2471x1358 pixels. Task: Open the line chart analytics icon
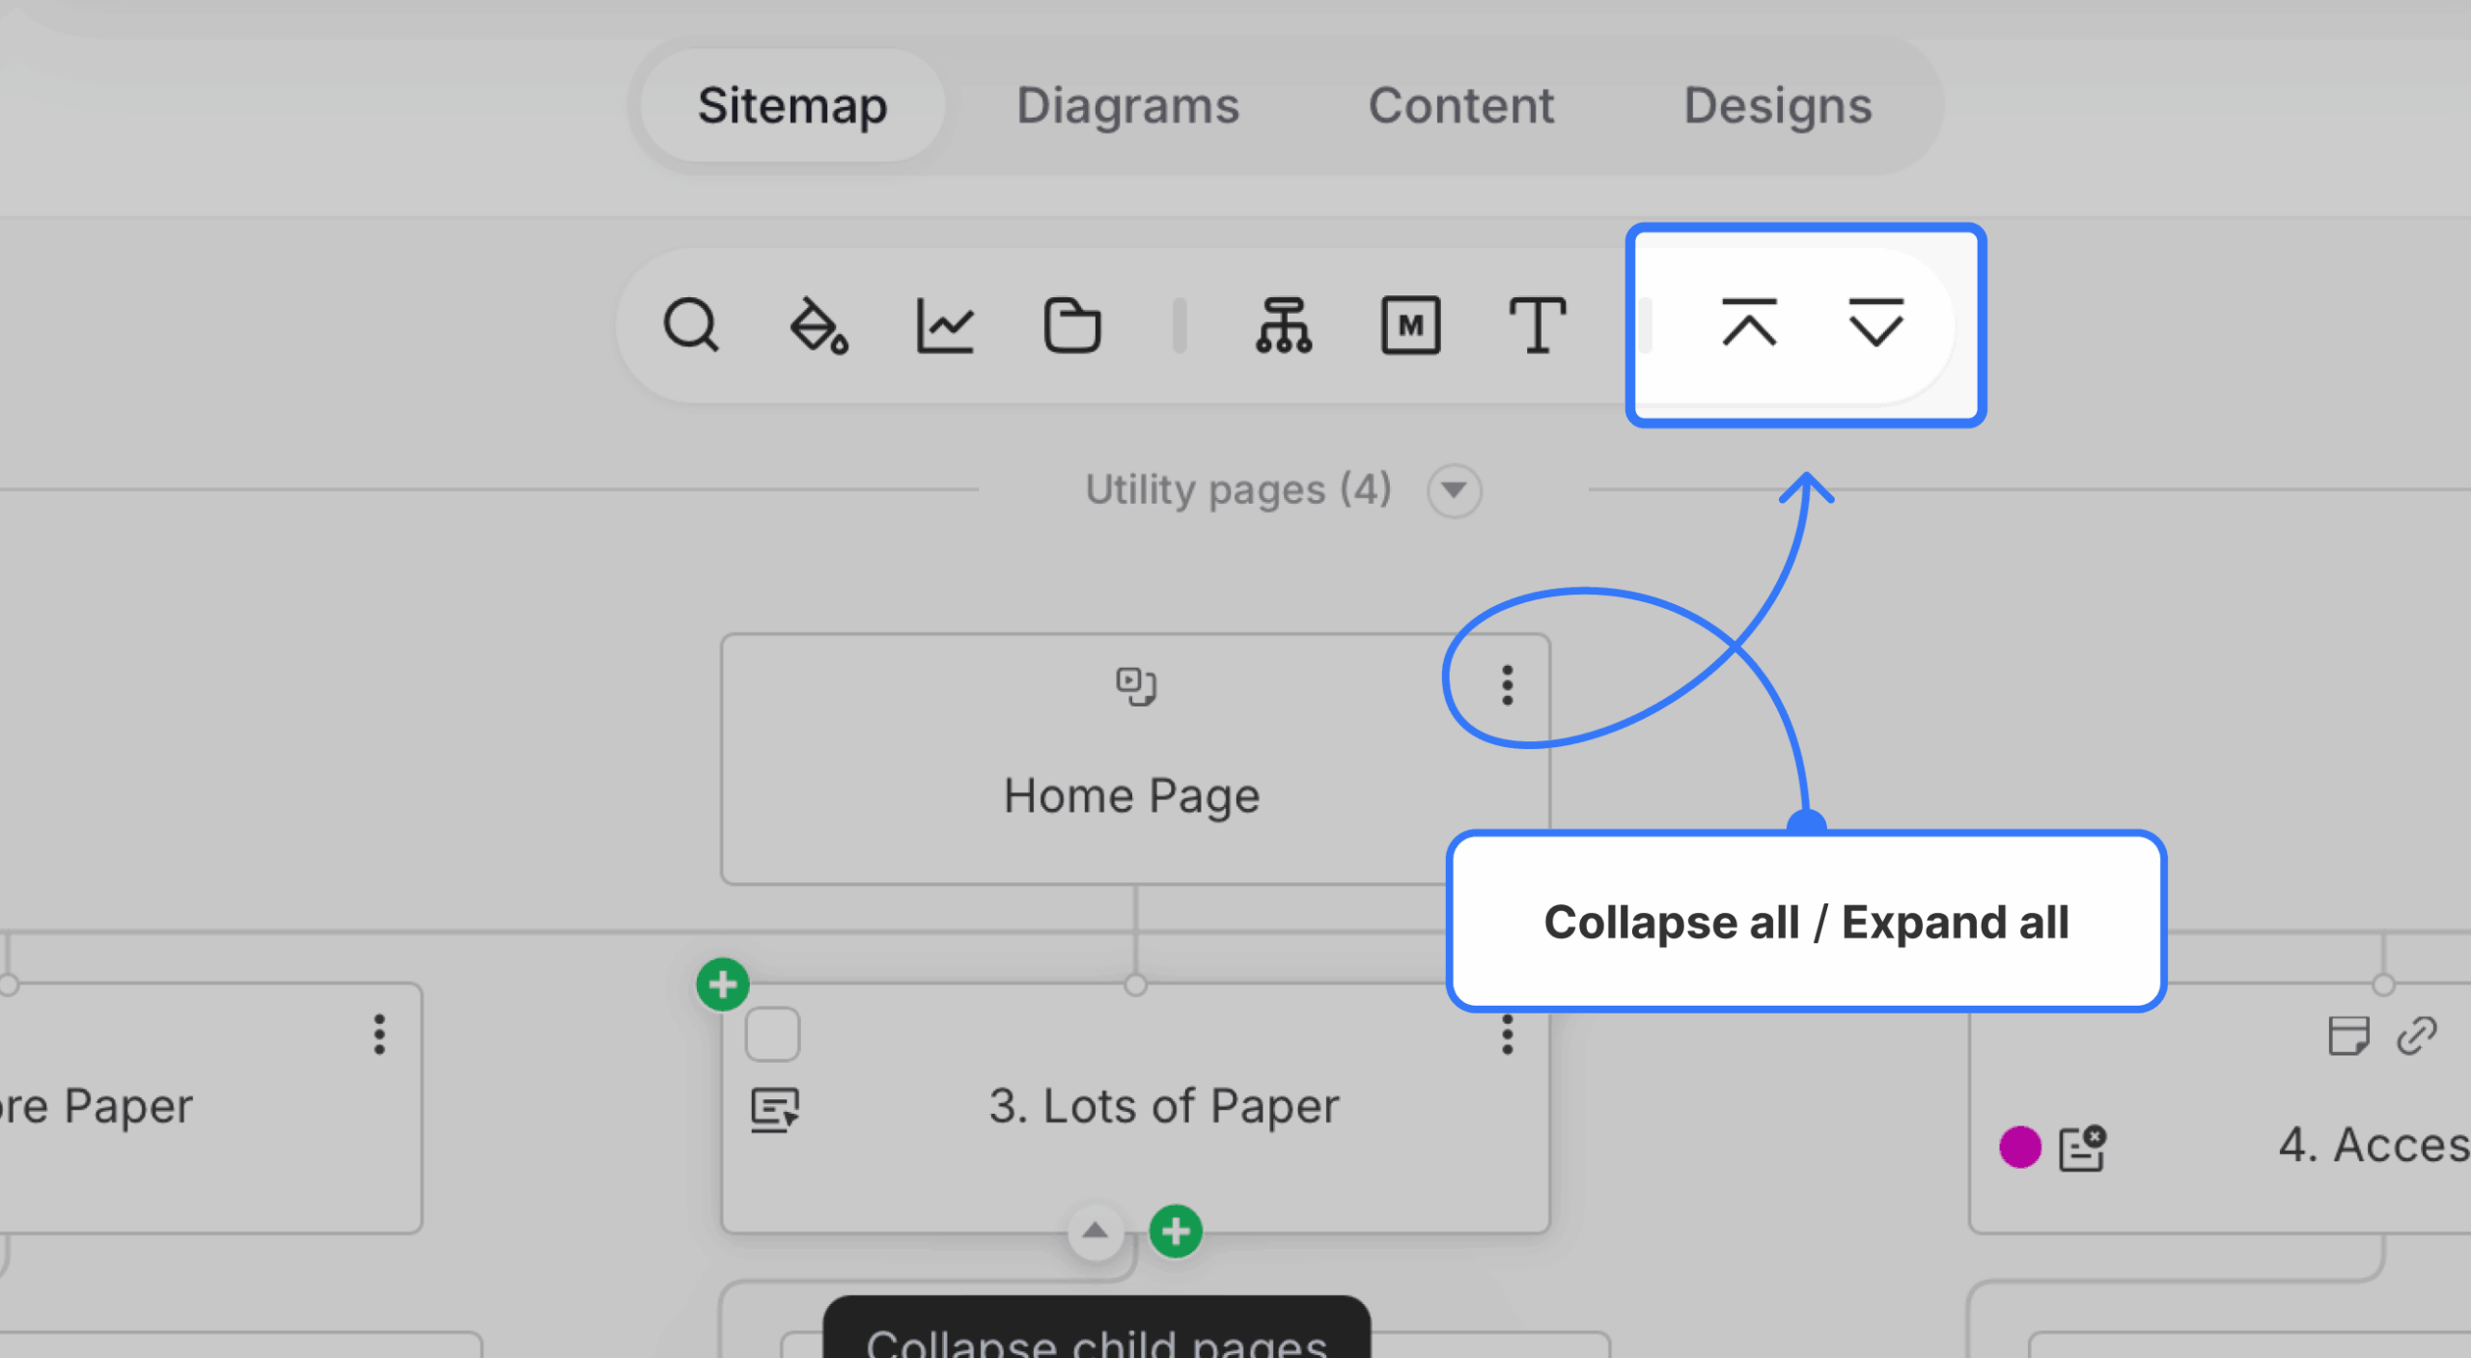pos(945,325)
